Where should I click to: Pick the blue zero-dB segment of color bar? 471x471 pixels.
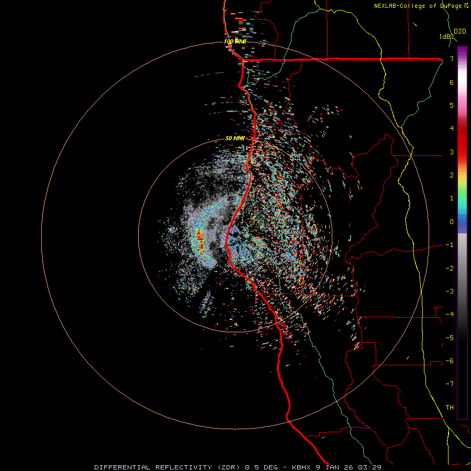tap(462, 225)
